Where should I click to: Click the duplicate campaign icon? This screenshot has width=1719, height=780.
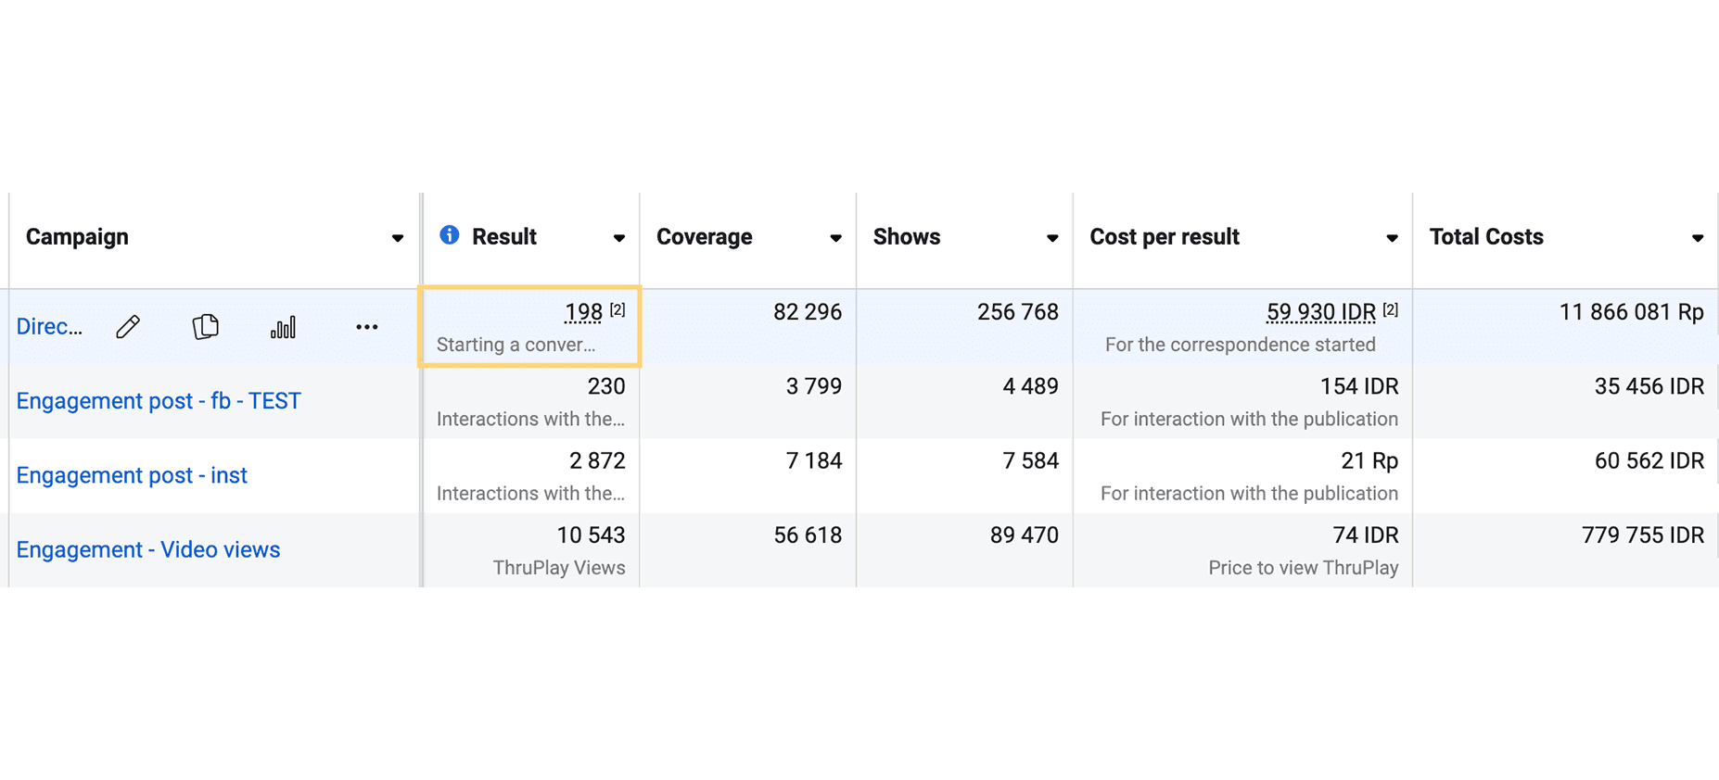206,327
